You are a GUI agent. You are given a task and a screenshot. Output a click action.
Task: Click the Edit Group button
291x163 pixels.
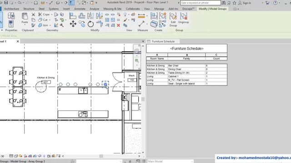click(x=173, y=20)
